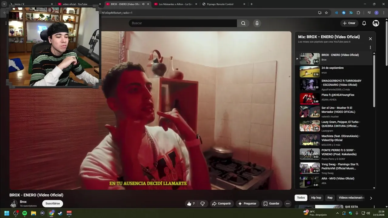
Task: Open File Explorer from the taskbar
Action: (x=33, y=213)
